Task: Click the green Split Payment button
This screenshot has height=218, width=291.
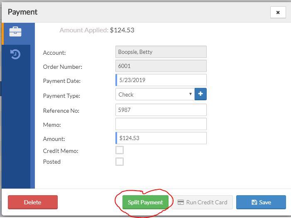Action: [x=145, y=202]
